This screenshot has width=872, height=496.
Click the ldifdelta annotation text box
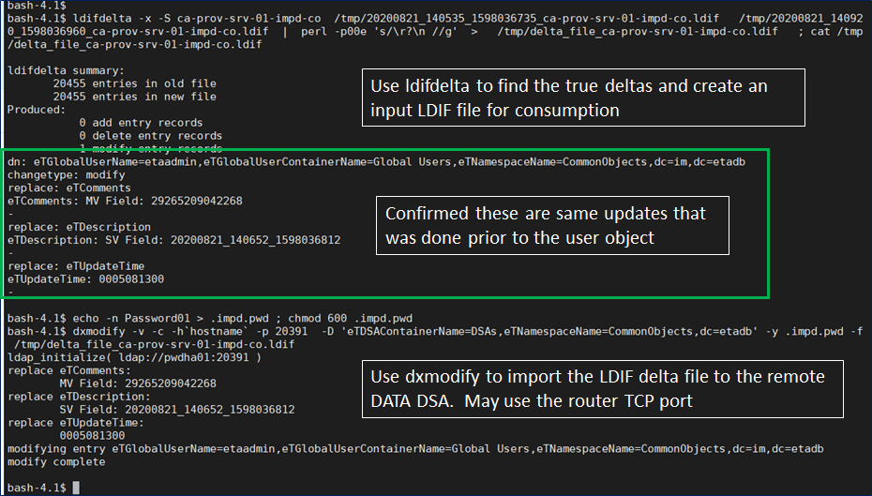pyautogui.click(x=583, y=98)
